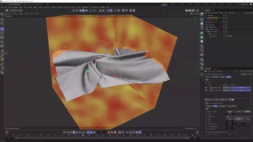Select the Scale tool in left toolbar
This screenshot has width=253, height=142.
tap(2, 37)
